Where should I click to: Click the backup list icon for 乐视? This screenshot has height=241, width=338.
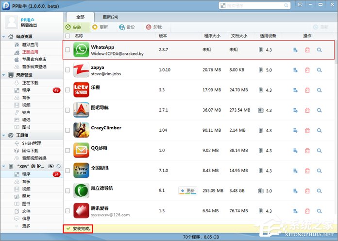[x=295, y=90]
